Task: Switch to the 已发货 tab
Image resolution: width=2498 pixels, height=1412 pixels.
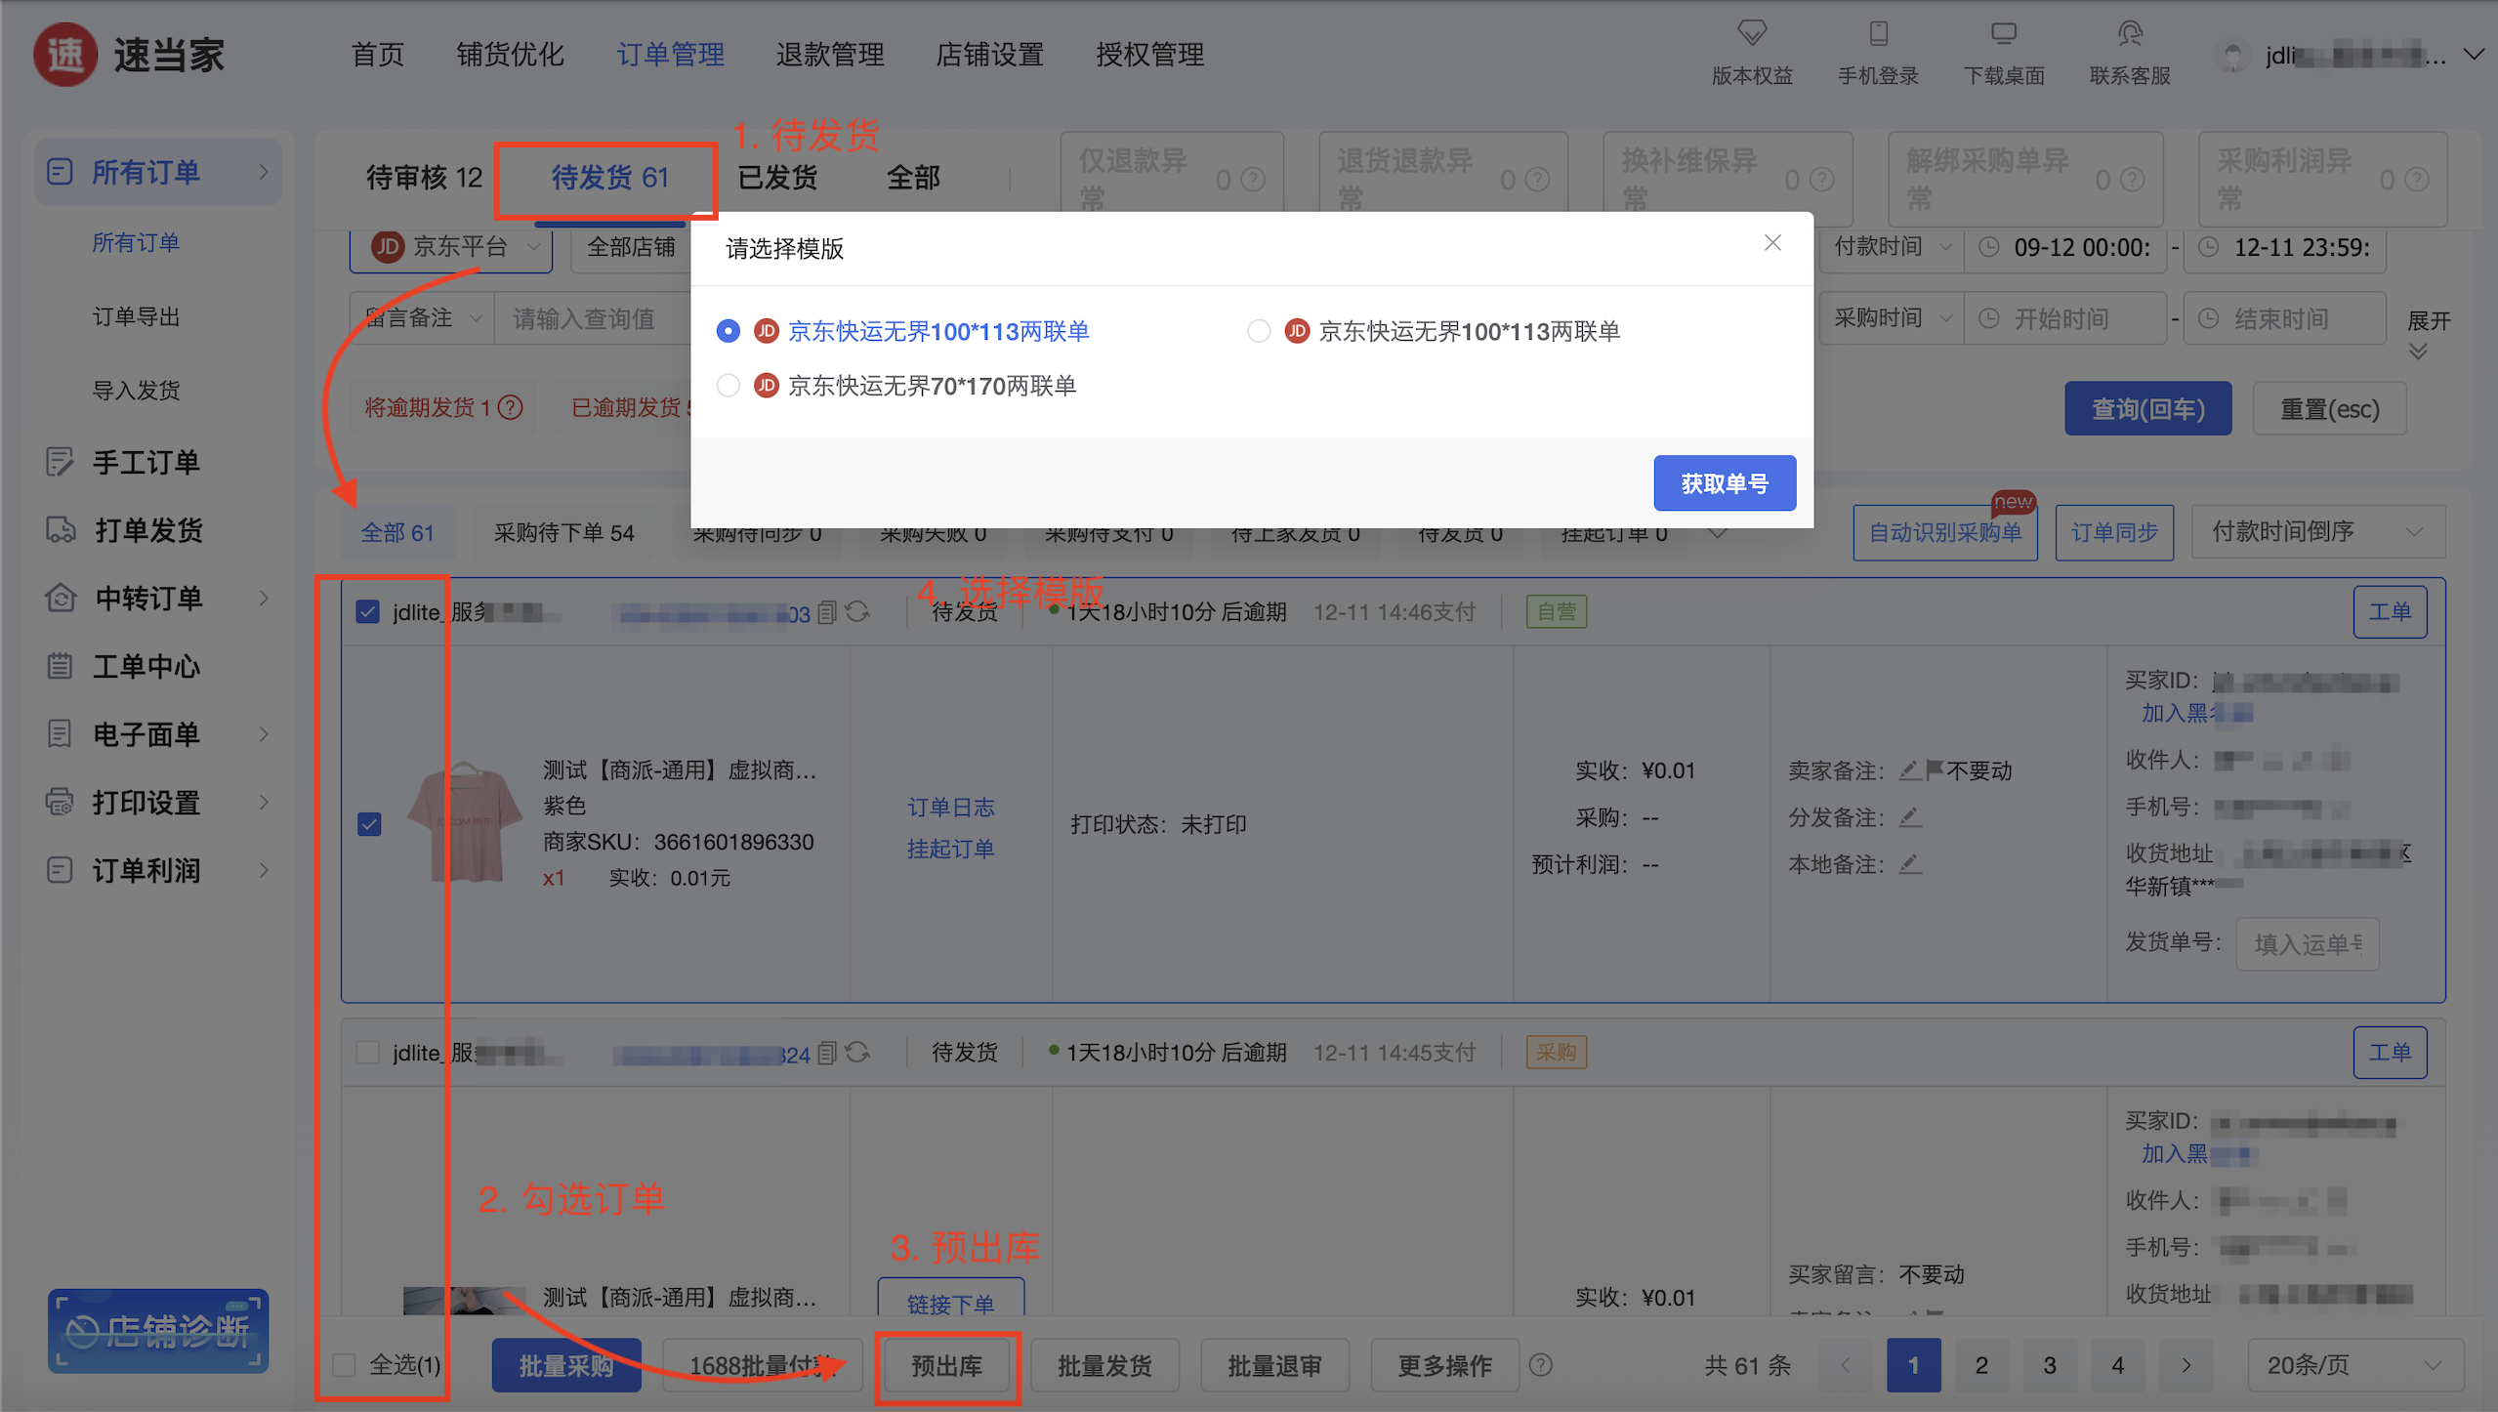Action: click(x=777, y=178)
